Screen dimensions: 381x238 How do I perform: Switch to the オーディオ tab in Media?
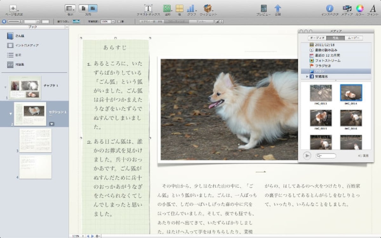(317, 38)
